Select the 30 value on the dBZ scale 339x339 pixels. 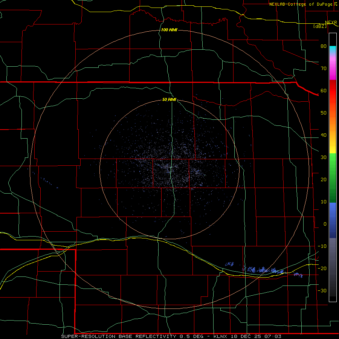[324, 157]
